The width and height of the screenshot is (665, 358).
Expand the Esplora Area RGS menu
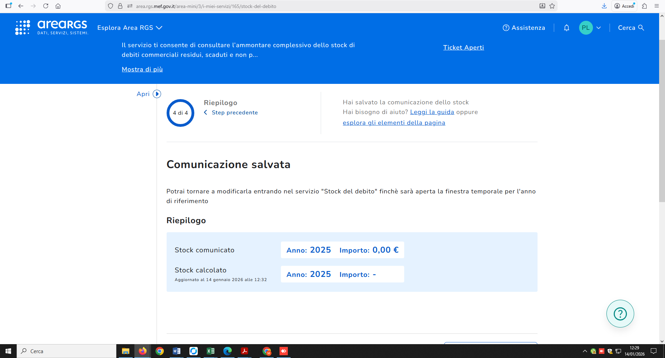pos(130,28)
